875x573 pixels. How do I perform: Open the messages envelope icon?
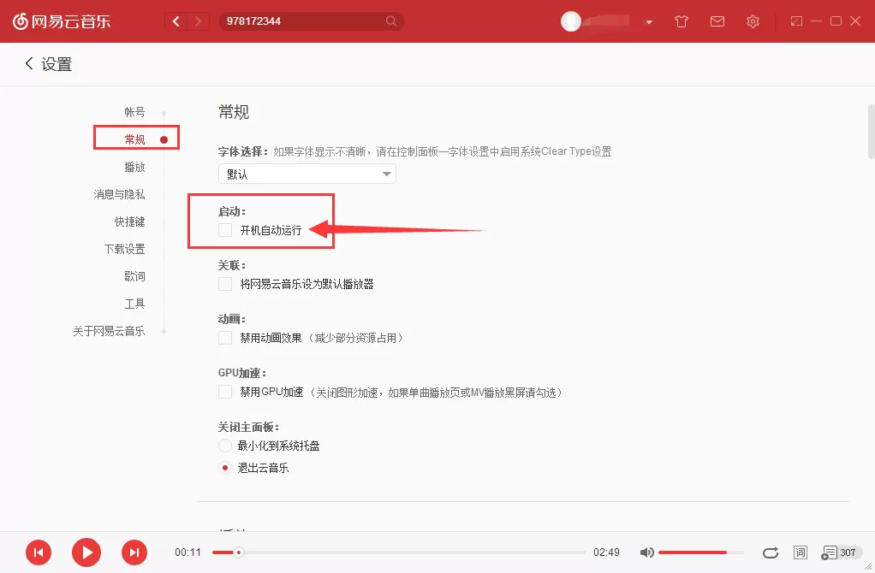717,21
